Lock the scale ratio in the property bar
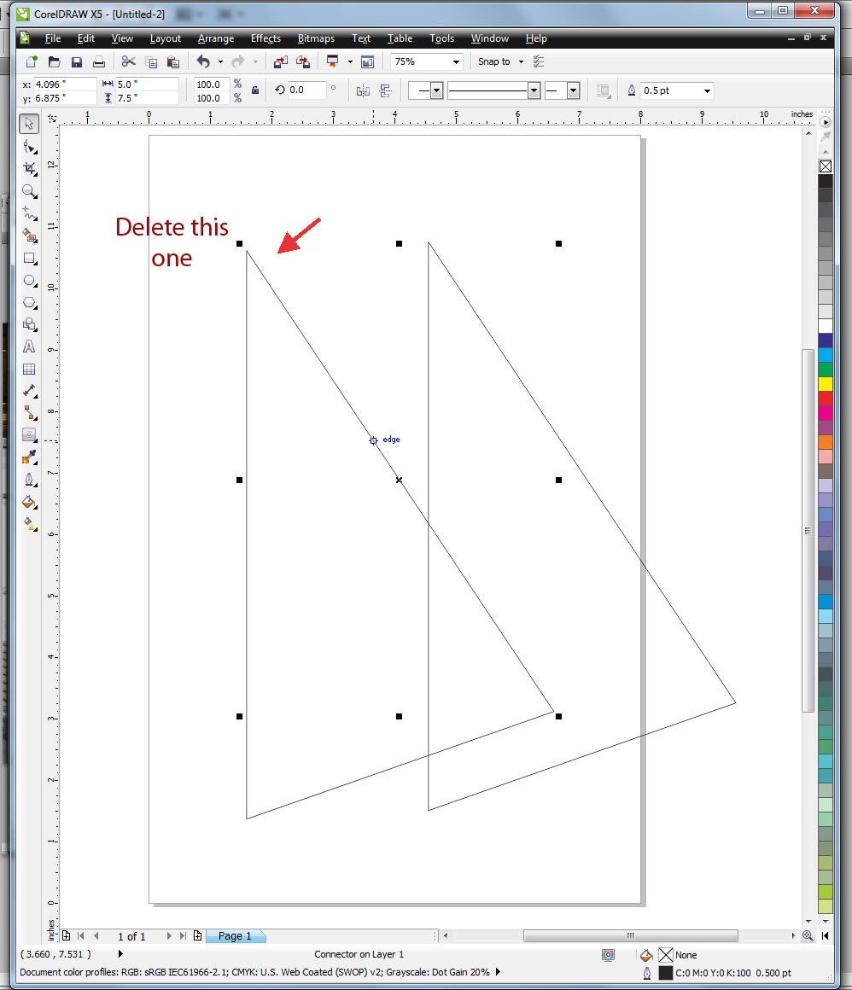Screen dimensions: 852x990 coord(255,90)
